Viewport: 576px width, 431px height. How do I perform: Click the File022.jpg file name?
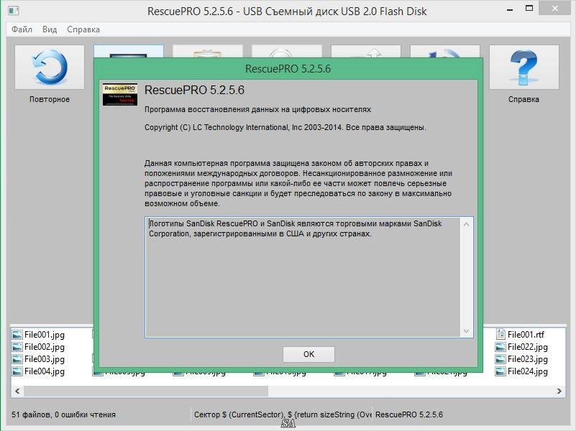tap(528, 347)
